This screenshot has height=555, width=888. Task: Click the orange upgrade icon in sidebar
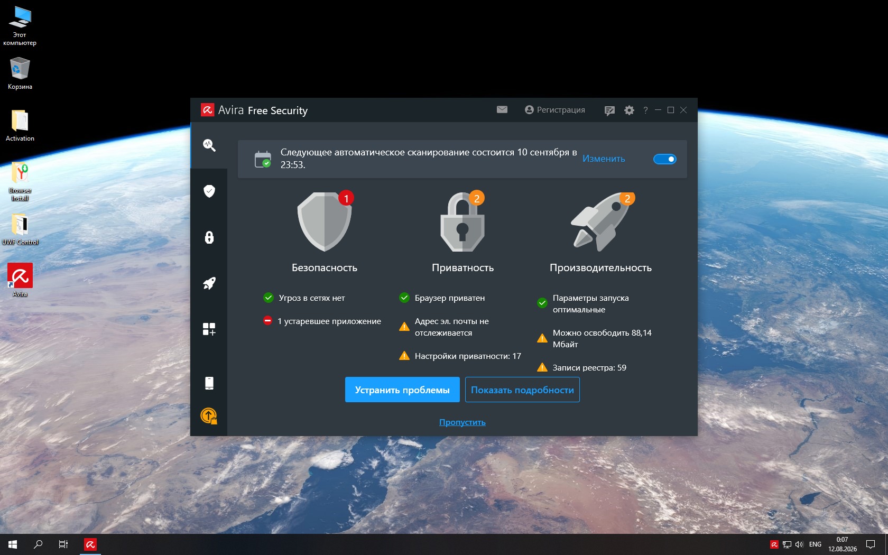[209, 416]
